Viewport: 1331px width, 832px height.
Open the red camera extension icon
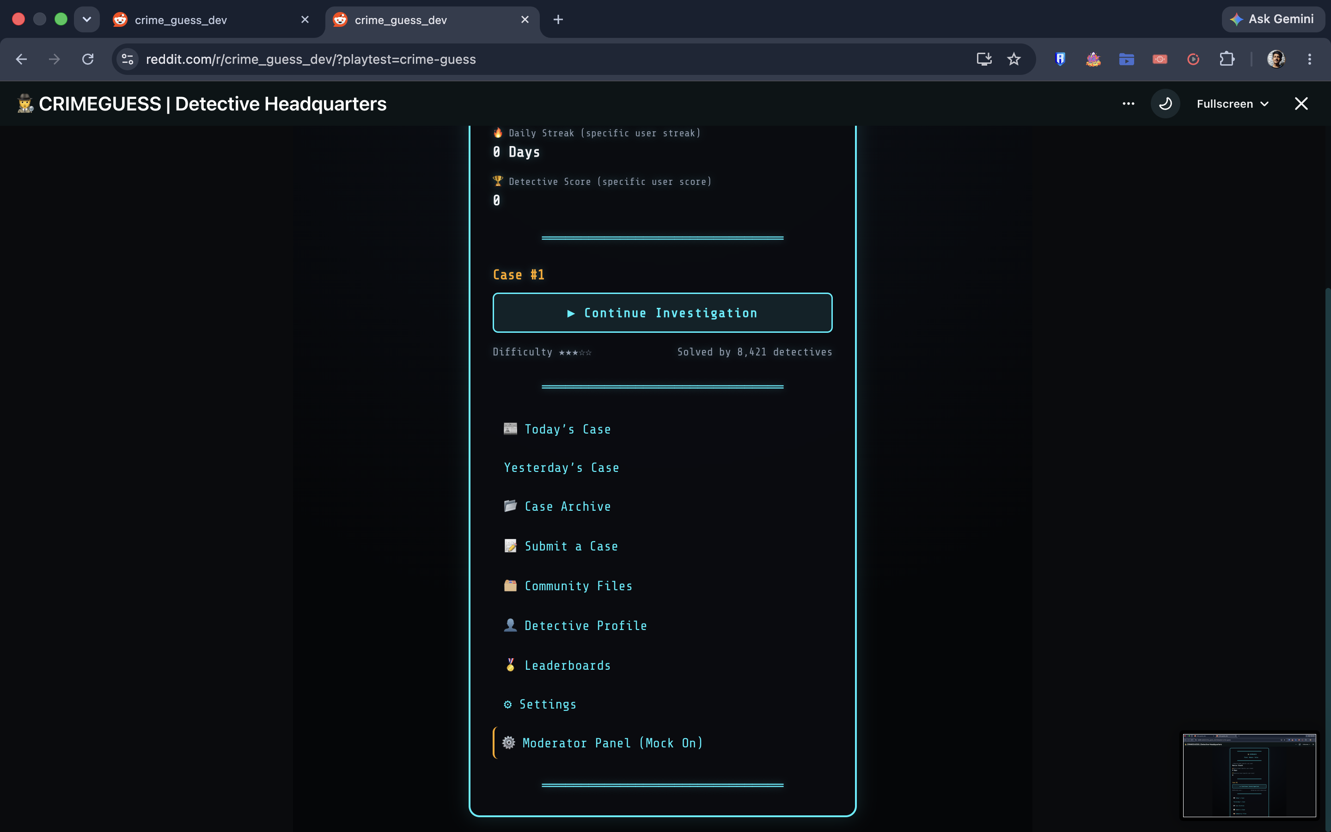pos(1160,59)
